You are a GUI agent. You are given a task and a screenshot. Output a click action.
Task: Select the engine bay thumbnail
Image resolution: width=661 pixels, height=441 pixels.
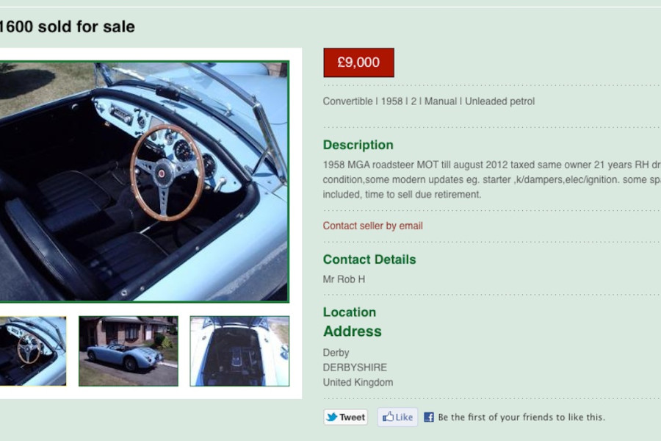239,351
